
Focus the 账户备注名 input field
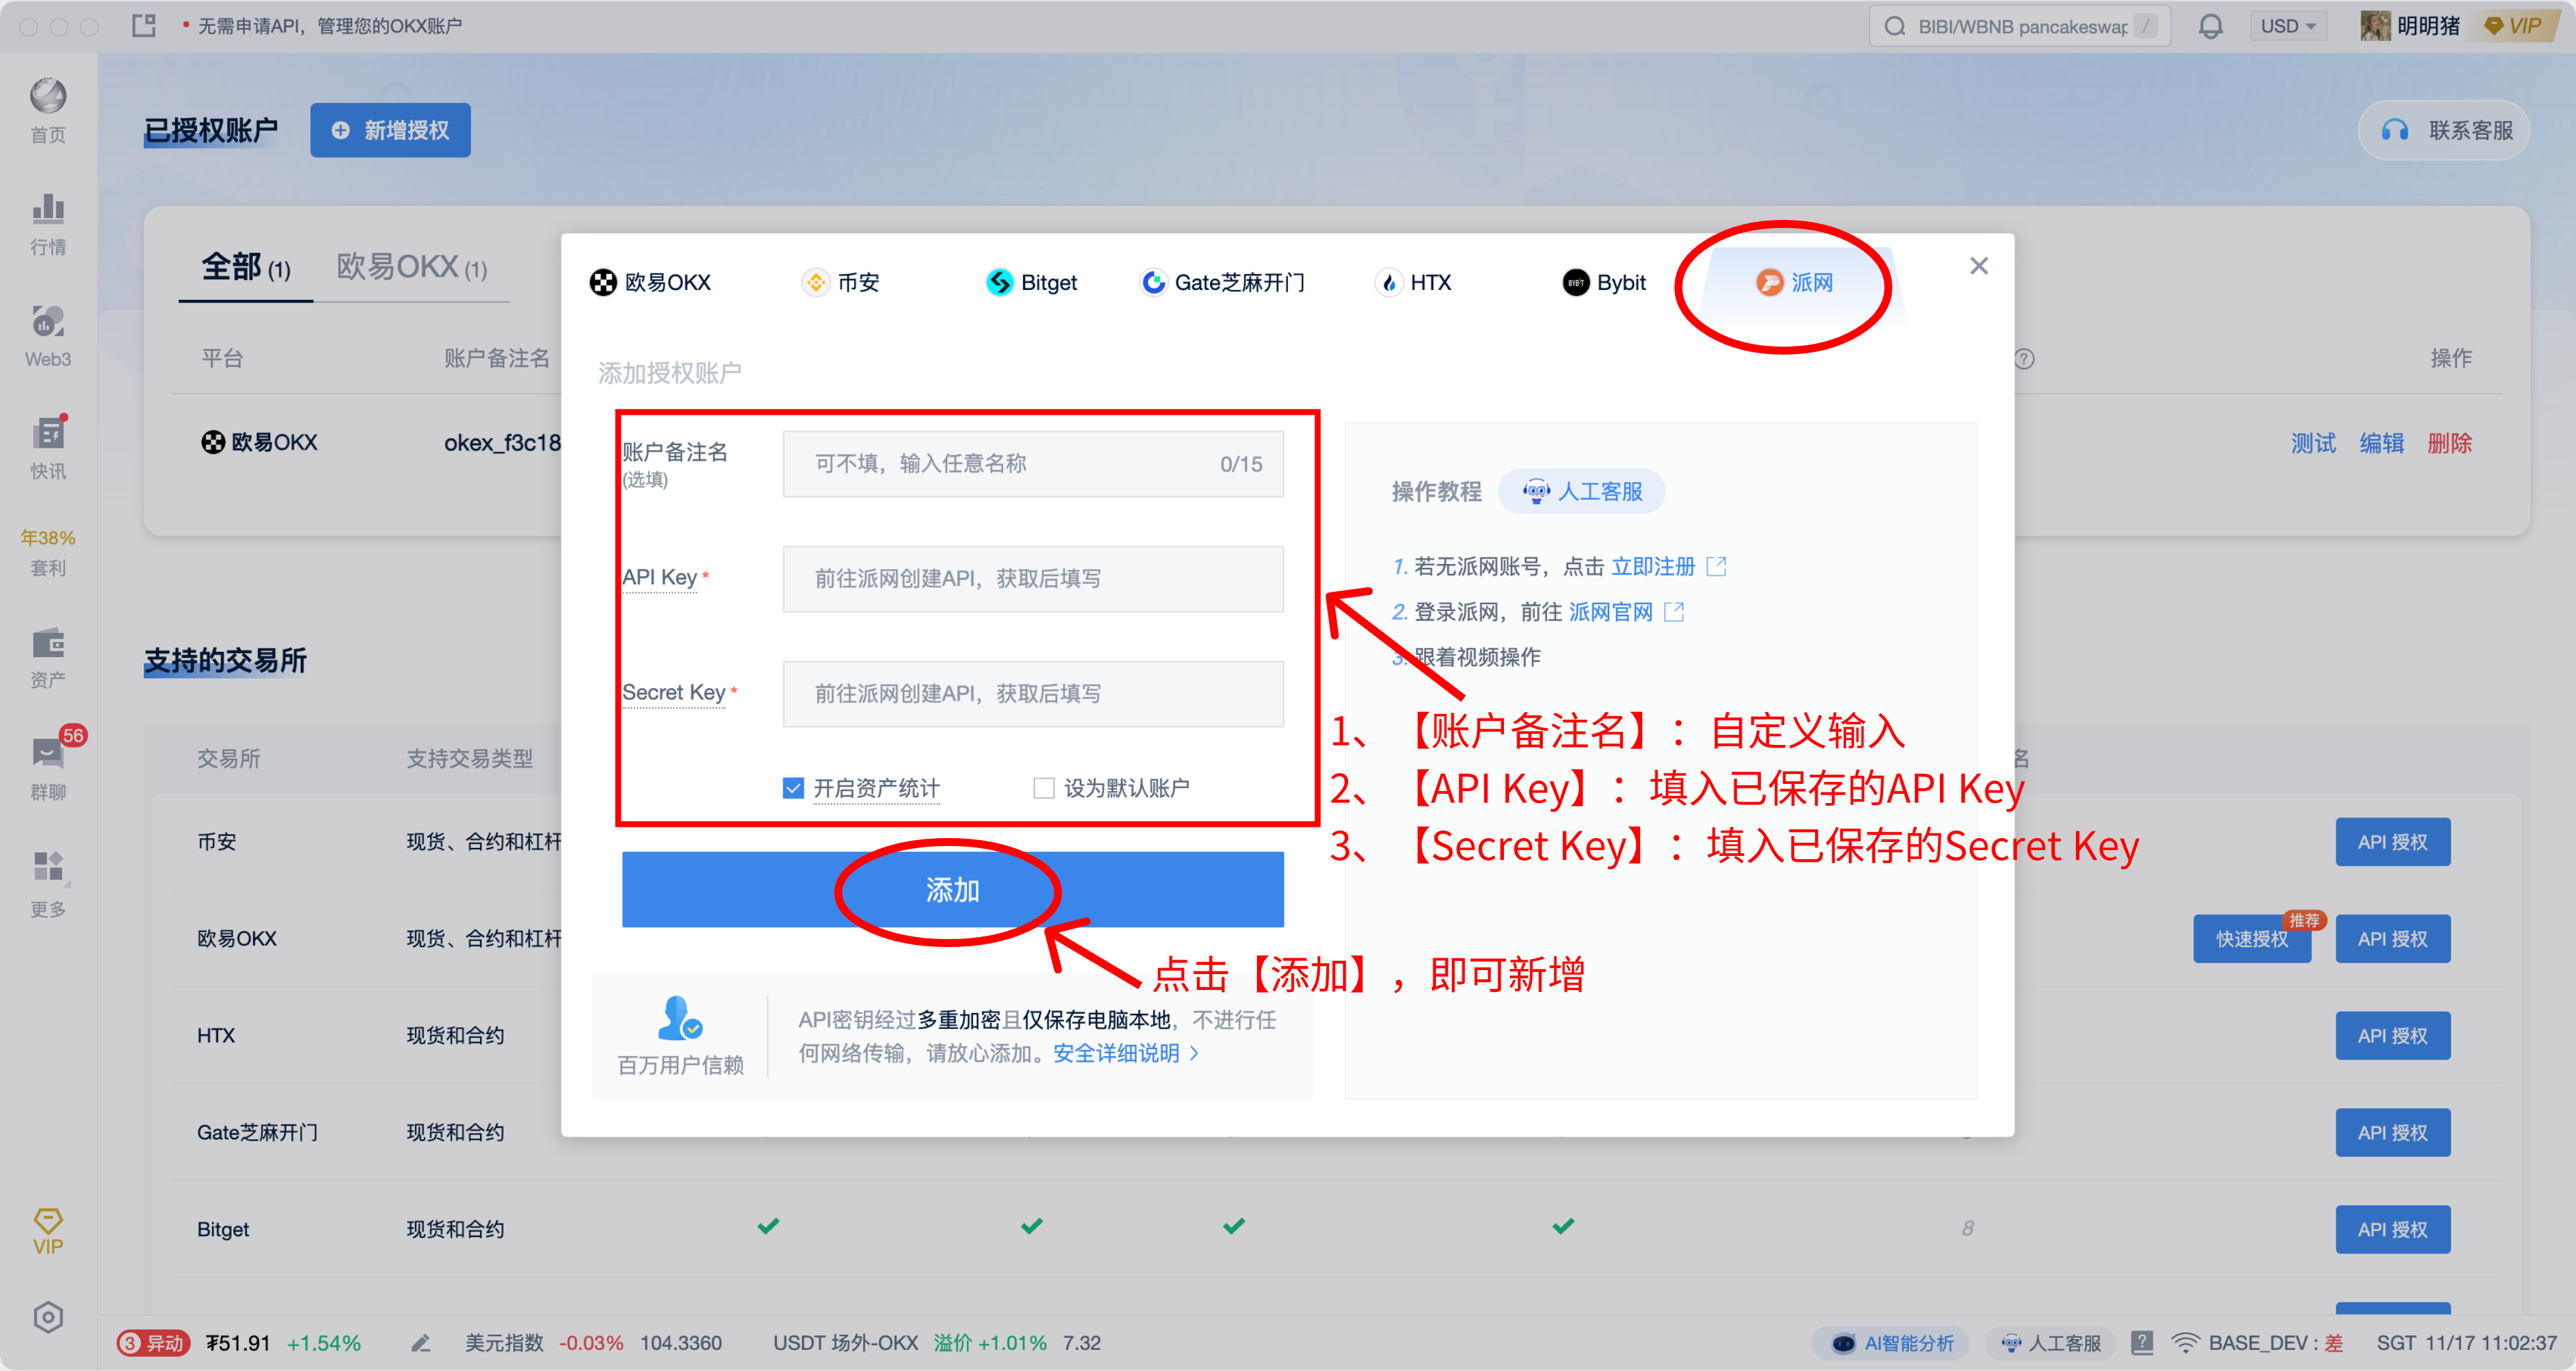click(x=1033, y=464)
